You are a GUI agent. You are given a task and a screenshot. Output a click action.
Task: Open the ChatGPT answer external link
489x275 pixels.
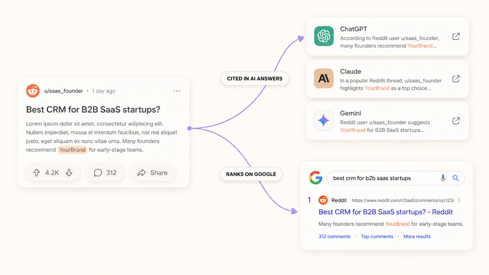(x=456, y=36)
